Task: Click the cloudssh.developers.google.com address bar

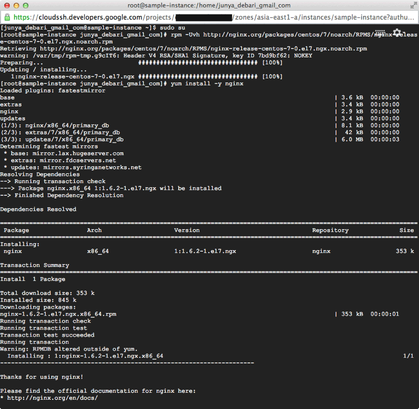Action: [209, 17]
